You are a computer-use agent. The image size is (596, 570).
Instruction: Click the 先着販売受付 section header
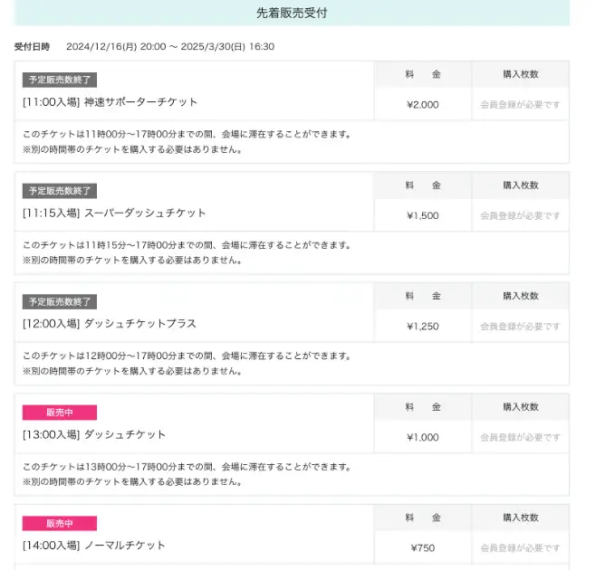(291, 13)
